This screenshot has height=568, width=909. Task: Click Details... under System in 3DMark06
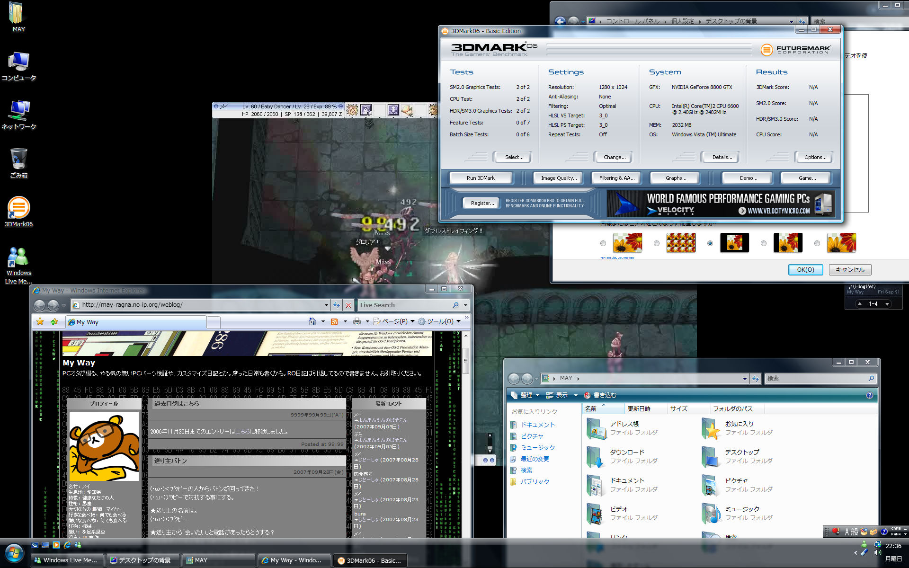721,157
